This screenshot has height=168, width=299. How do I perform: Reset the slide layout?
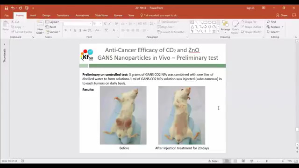point(51,27)
